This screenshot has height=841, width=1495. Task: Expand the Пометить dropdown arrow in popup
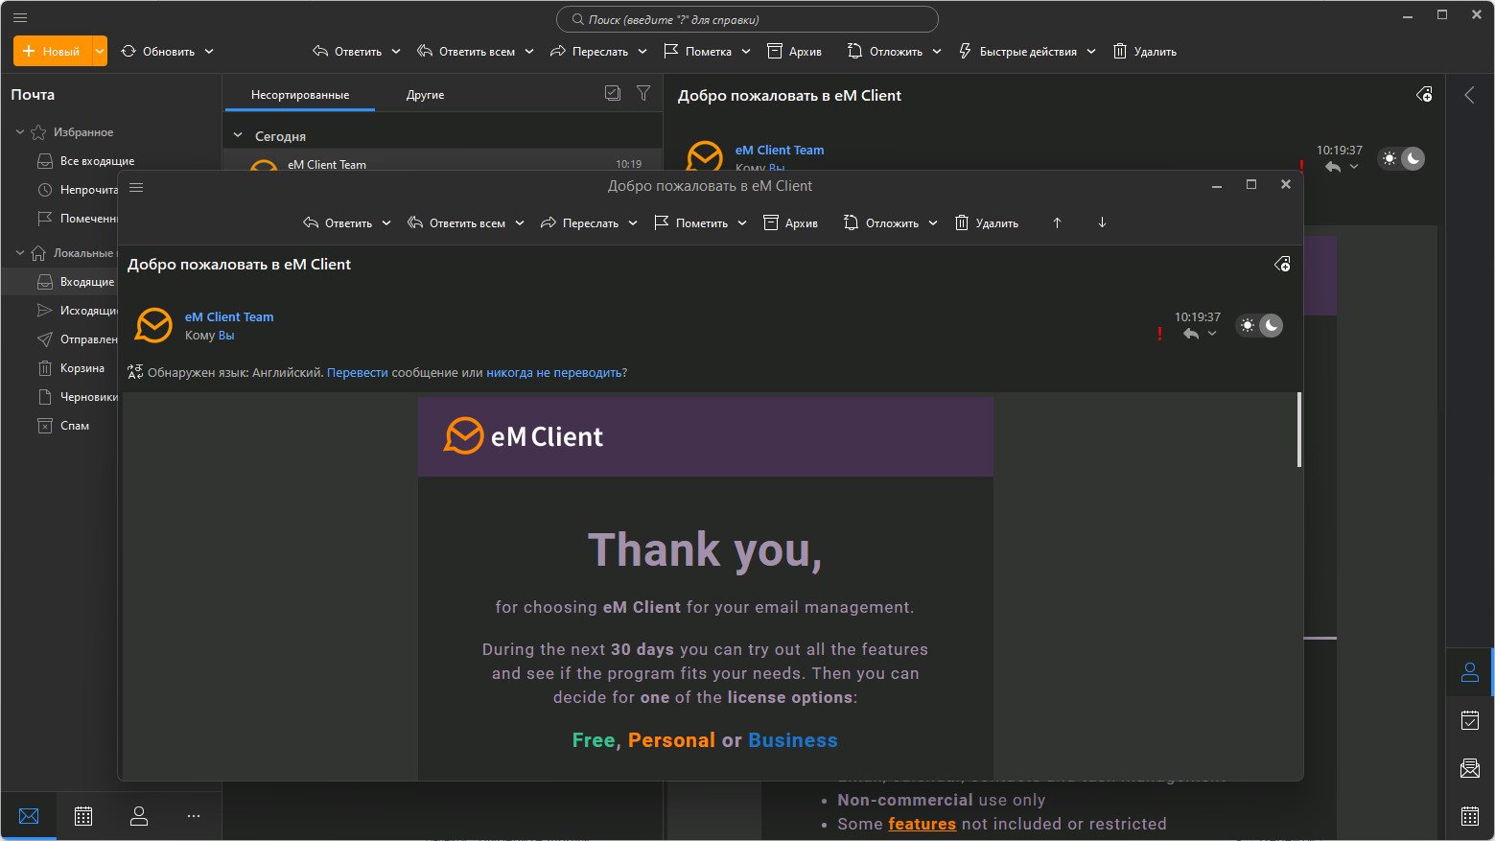click(742, 223)
